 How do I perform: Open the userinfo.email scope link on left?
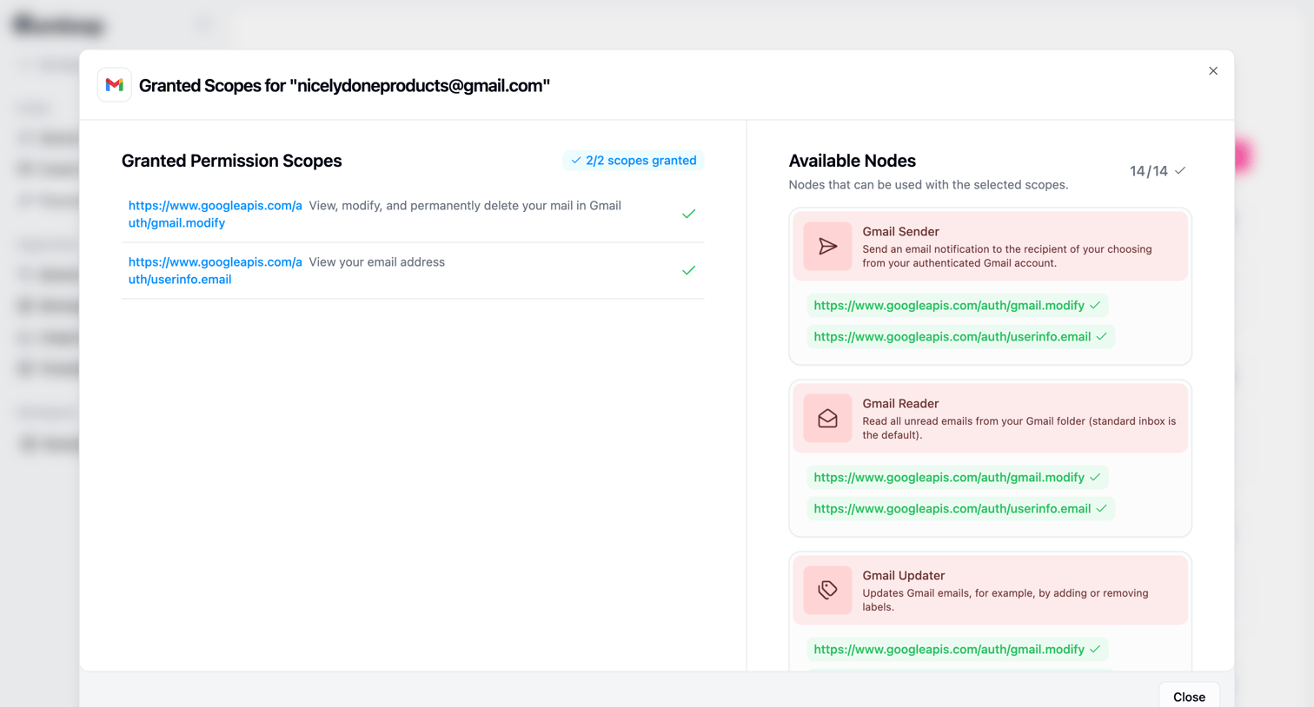coord(216,271)
